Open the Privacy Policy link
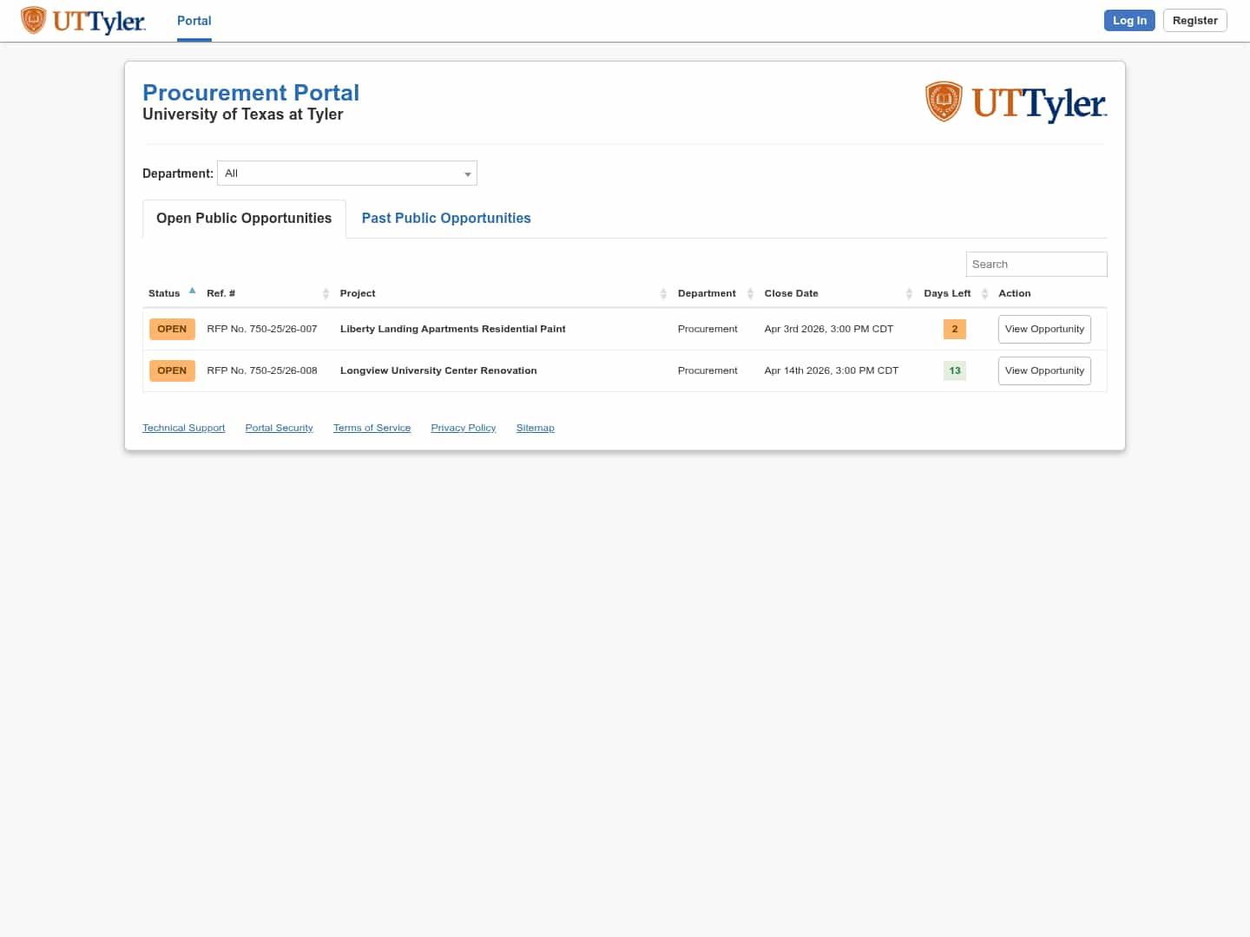The height and width of the screenshot is (937, 1250). (464, 428)
